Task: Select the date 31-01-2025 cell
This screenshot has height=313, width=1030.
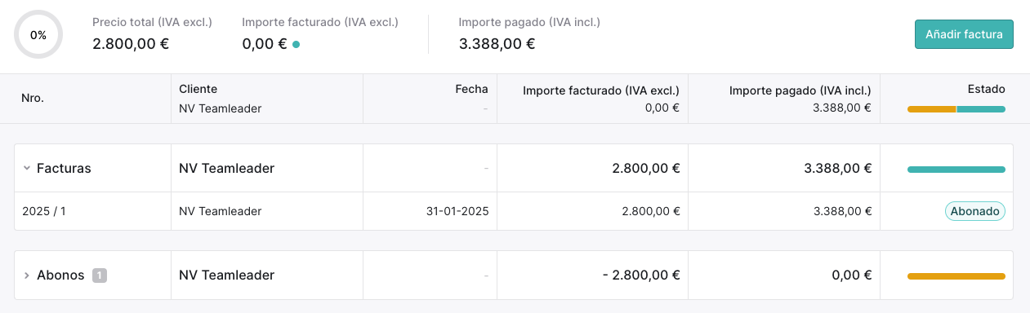Action: pos(457,211)
